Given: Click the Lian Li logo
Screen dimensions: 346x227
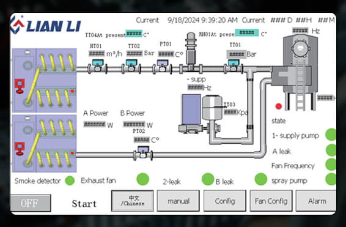Looking at the screenshot, I should 46,24.
